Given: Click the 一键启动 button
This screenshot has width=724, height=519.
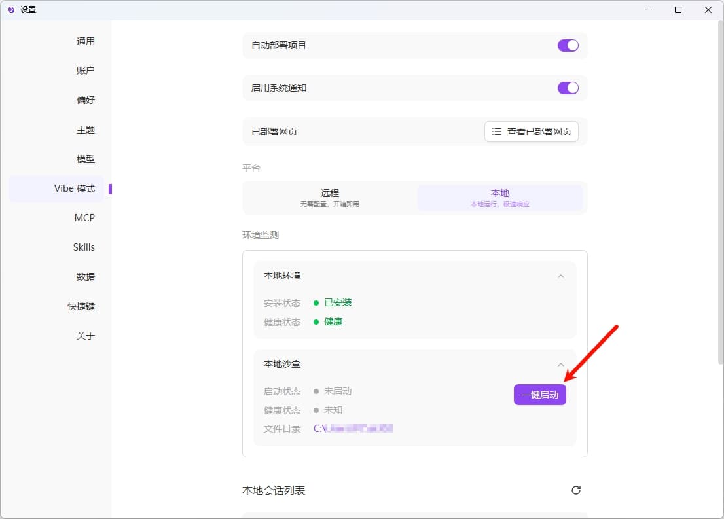Looking at the screenshot, I should click(x=540, y=395).
